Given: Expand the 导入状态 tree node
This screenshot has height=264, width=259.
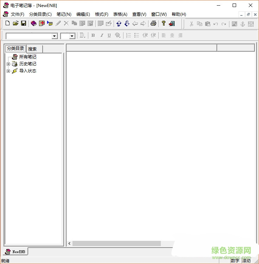Looking at the screenshot, I should pyautogui.click(x=8, y=71).
